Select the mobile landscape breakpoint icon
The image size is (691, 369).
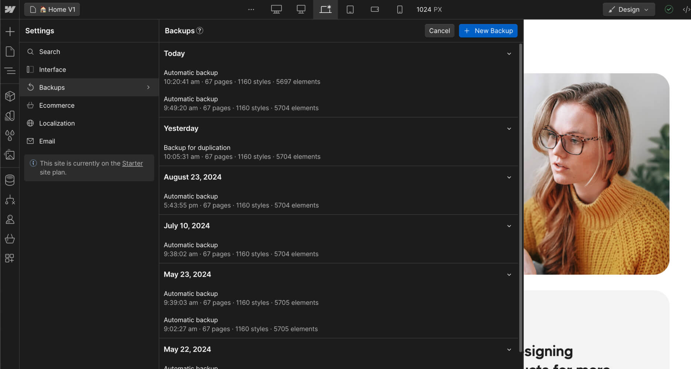pos(375,9)
